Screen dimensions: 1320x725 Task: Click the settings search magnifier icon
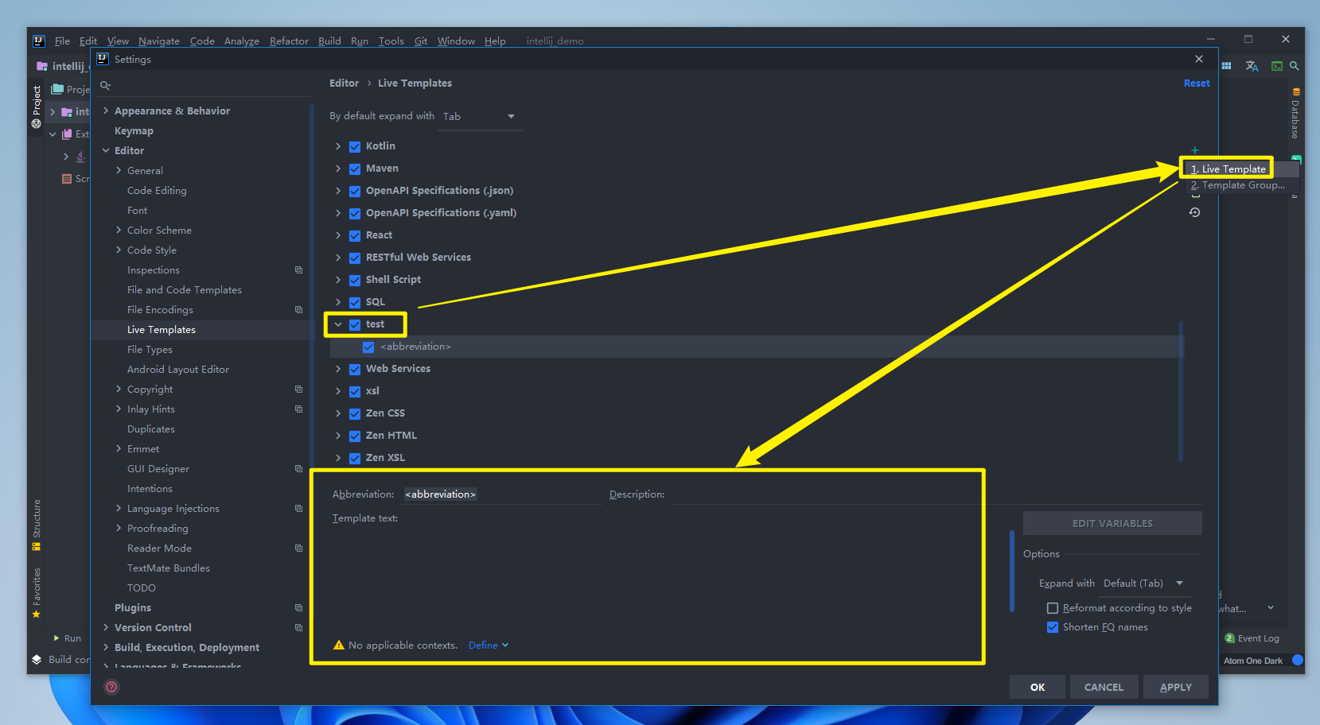pos(105,85)
